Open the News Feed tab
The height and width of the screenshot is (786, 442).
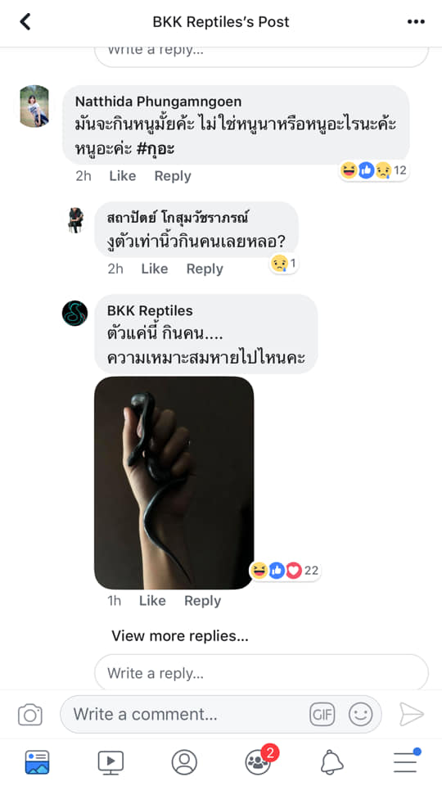pyautogui.click(x=37, y=762)
